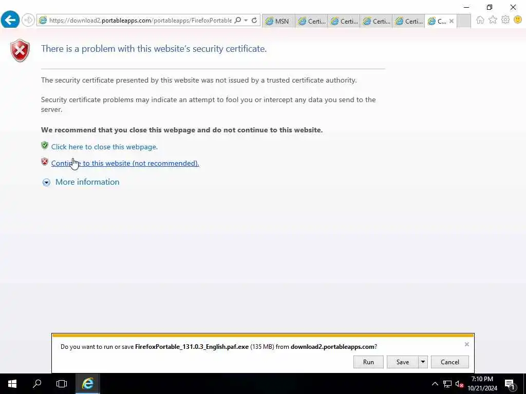Viewport: 526px width, 394px height.
Task: Click the More information text link
Action: point(87,182)
